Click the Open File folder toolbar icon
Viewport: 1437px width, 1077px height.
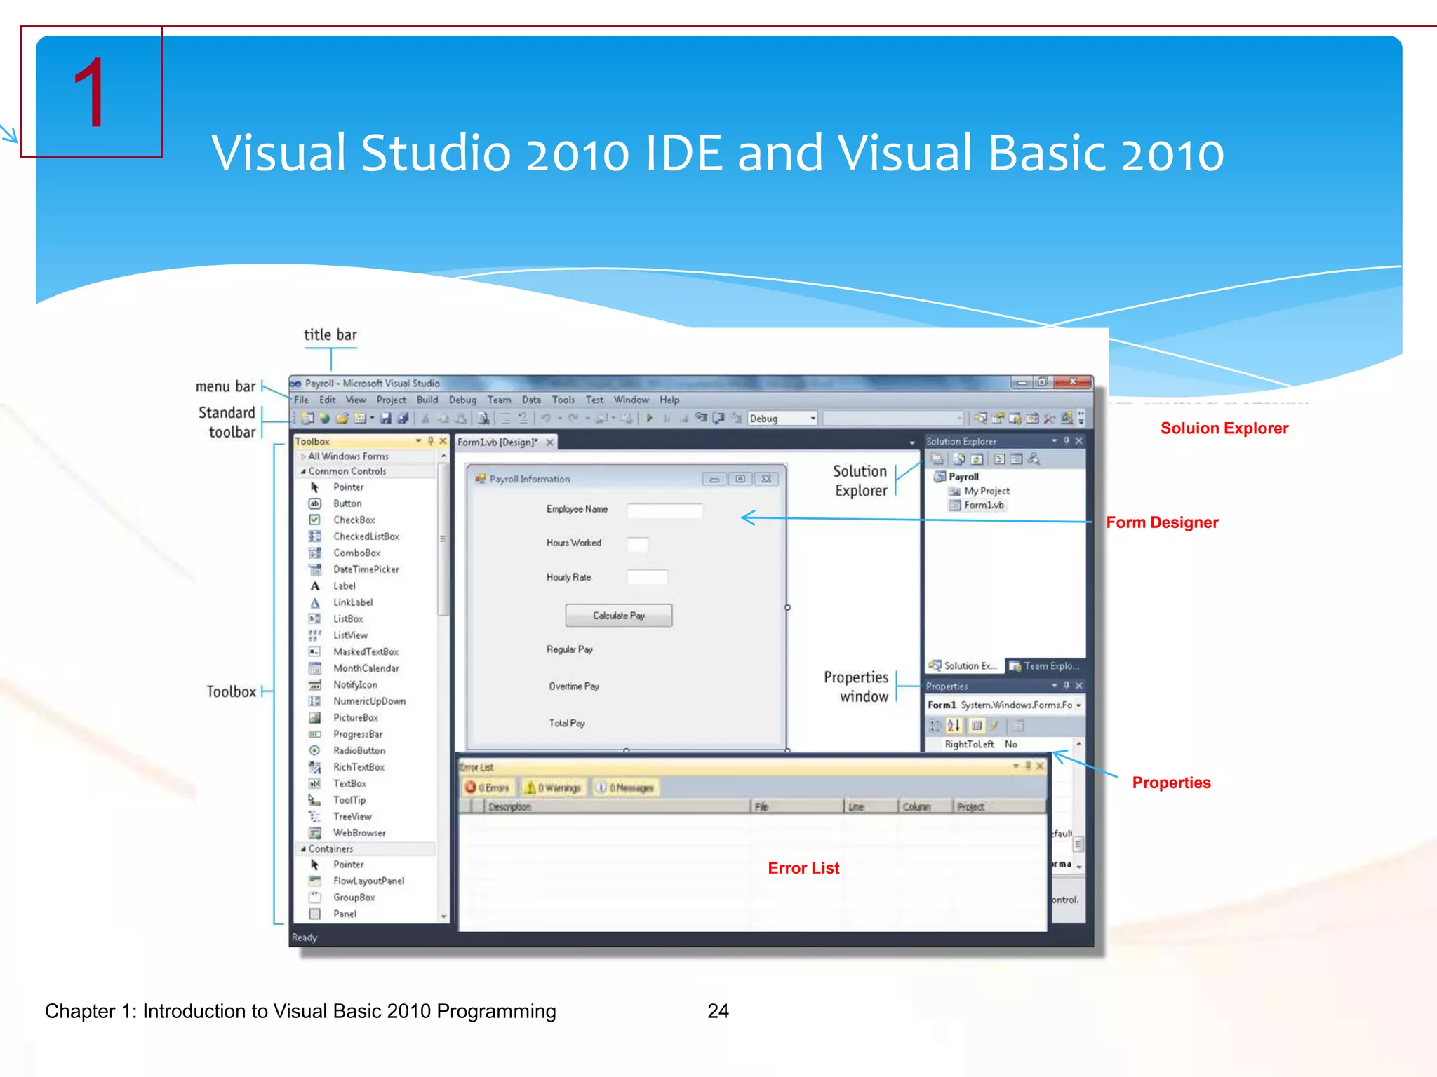coord(342,418)
